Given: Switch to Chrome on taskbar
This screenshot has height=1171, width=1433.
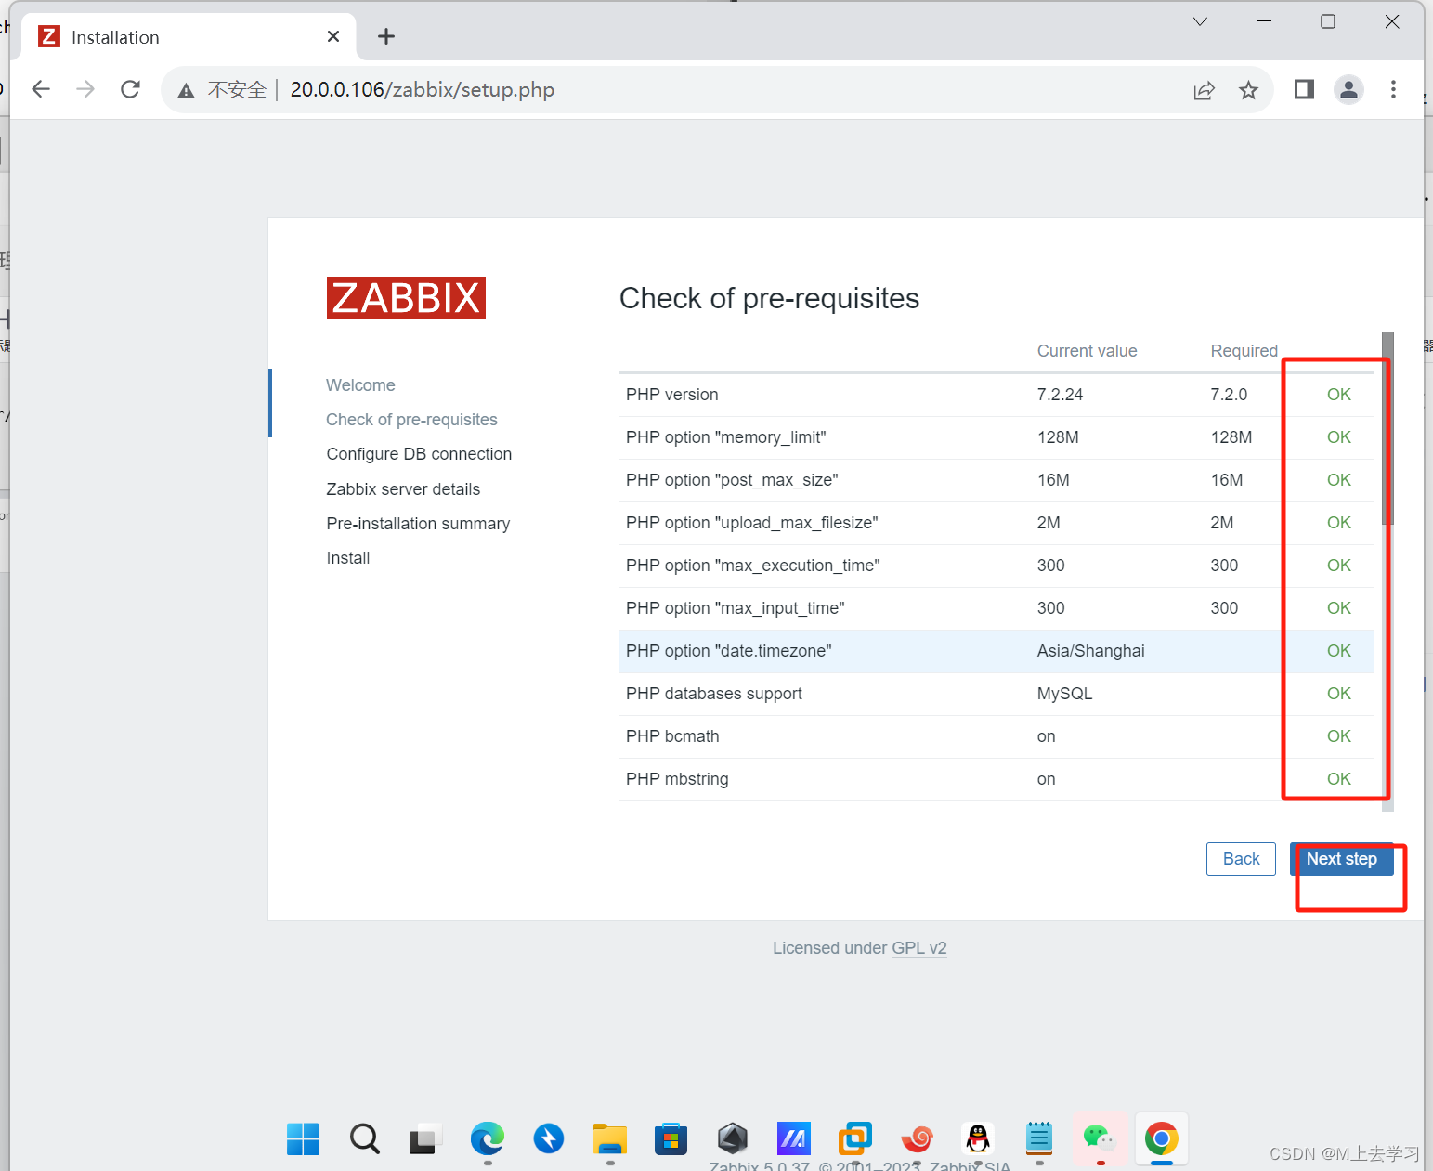Looking at the screenshot, I should (x=1162, y=1138).
